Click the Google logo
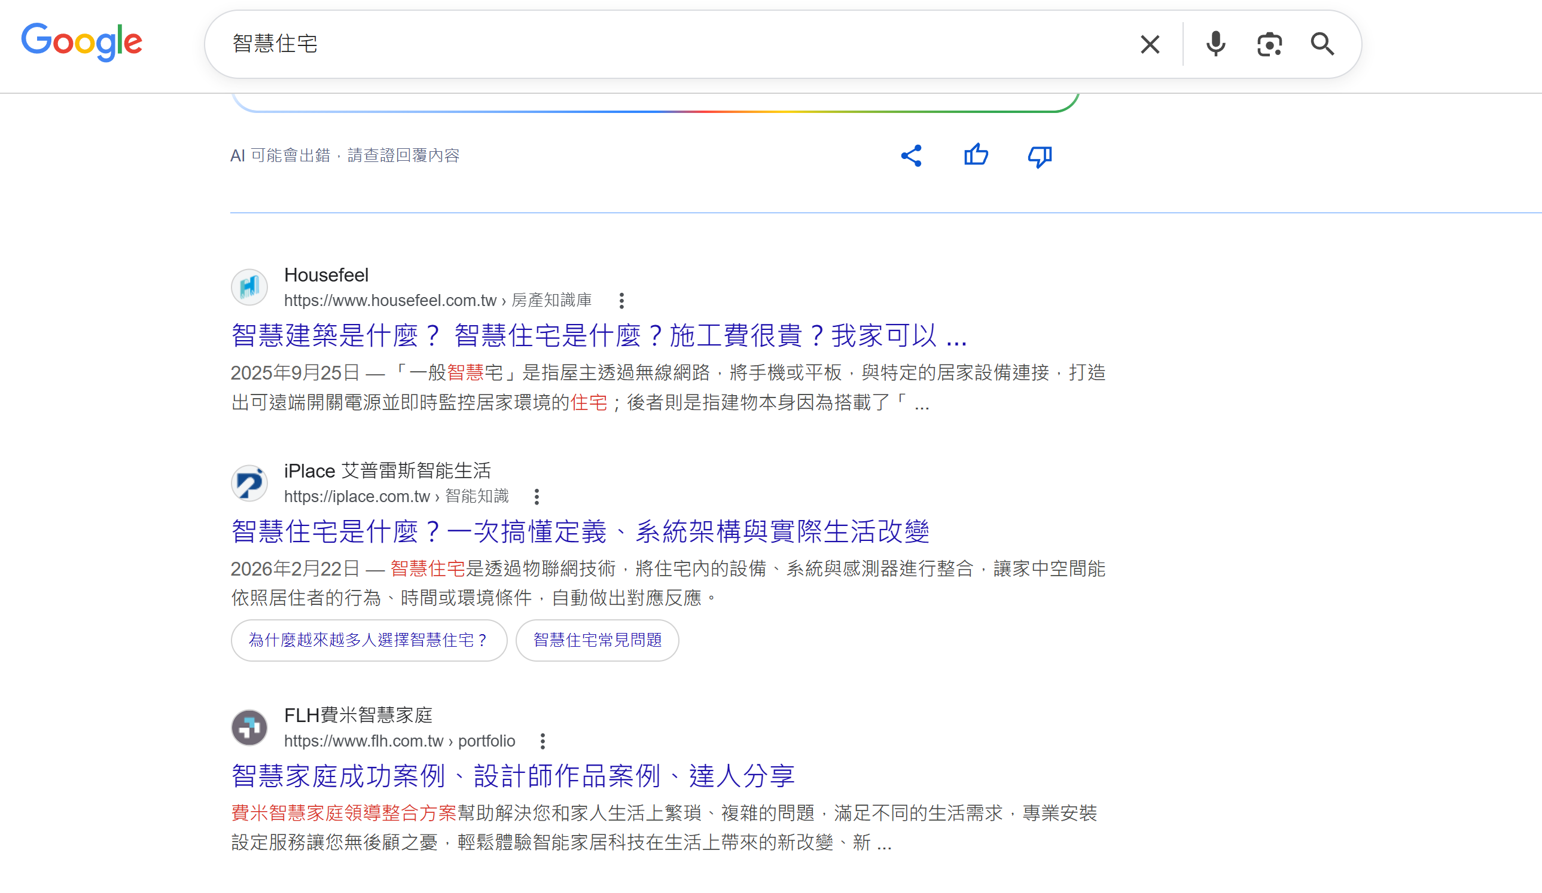Image resolution: width=1542 pixels, height=893 pixels. click(81, 42)
